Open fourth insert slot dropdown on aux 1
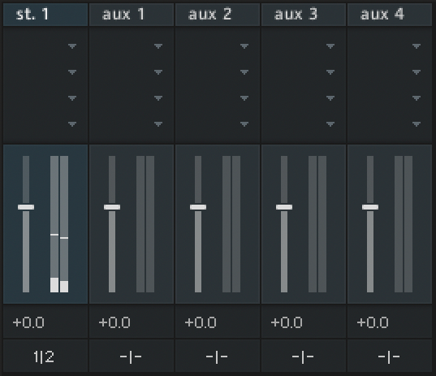This screenshot has height=376, width=436. pos(158,124)
